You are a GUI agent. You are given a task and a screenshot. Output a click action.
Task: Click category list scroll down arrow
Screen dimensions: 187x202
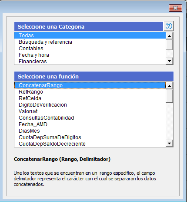coord(169,61)
